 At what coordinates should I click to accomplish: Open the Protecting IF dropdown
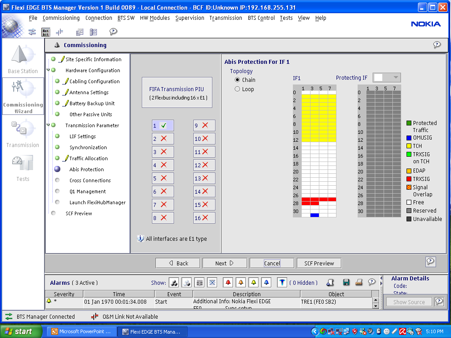click(x=387, y=77)
